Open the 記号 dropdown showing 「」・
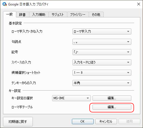 pos(102,52)
